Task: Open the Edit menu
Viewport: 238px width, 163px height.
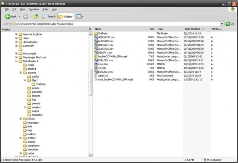Action: [x=15, y=9]
